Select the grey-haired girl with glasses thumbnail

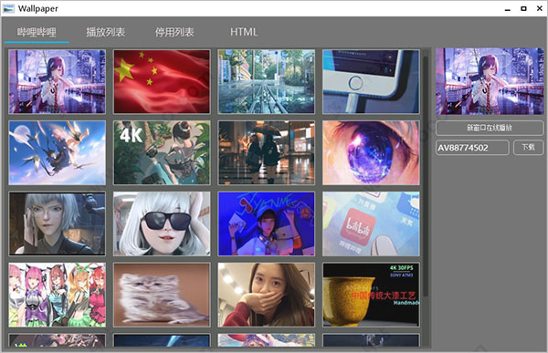57,223
